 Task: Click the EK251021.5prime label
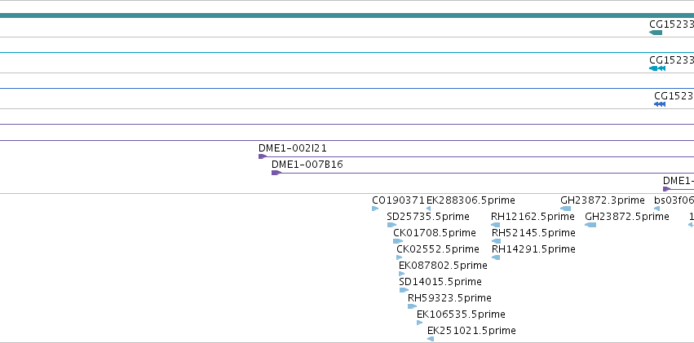pyautogui.click(x=471, y=331)
